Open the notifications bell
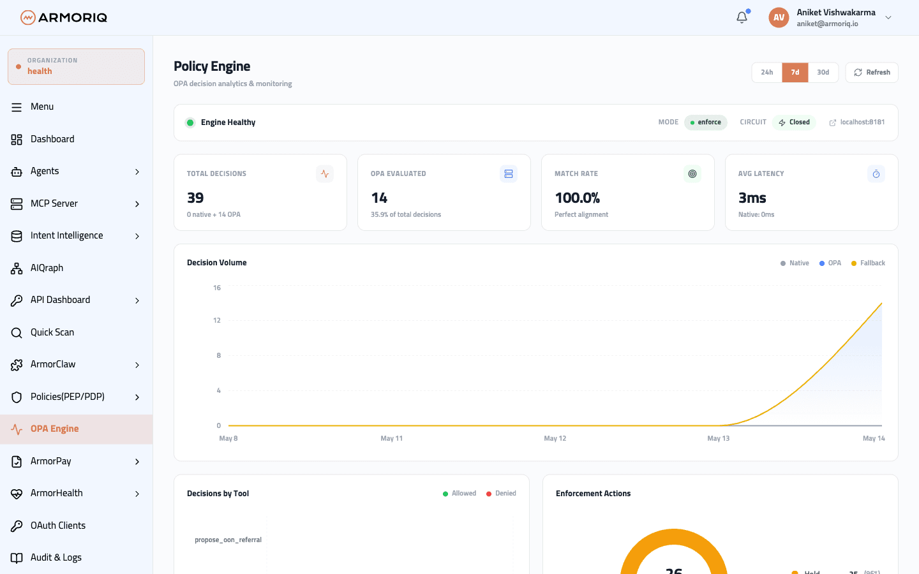The image size is (919, 574). (x=742, y=17)
